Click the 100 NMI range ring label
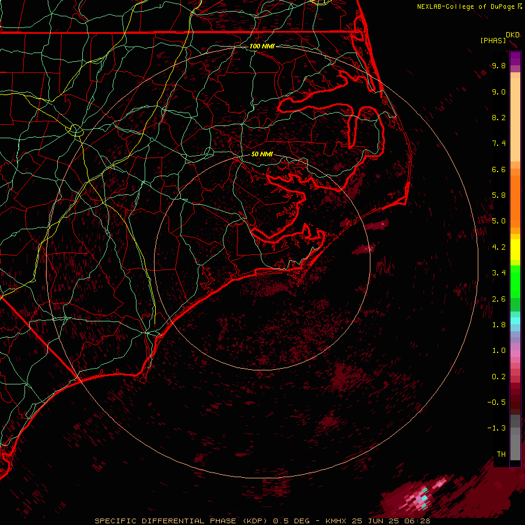The width and height of the screenshot is (525, 525). pyautogui.click(x=262, y=46)
